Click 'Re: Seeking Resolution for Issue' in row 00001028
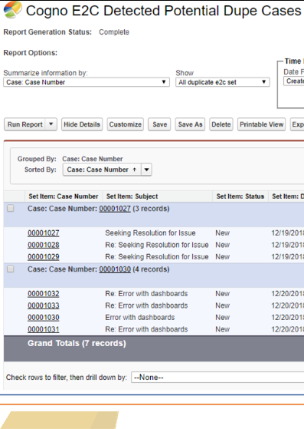 pos(157,245)
